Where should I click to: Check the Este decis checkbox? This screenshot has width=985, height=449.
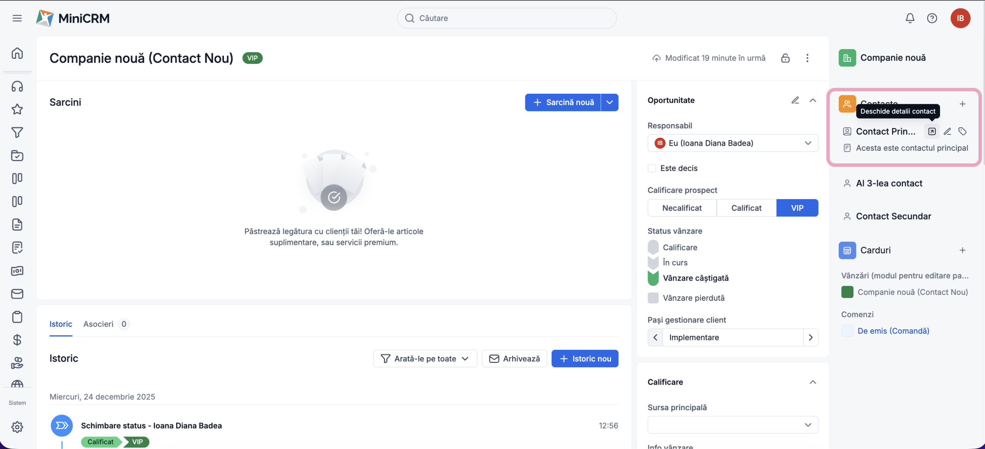click(x=652, y=168)
